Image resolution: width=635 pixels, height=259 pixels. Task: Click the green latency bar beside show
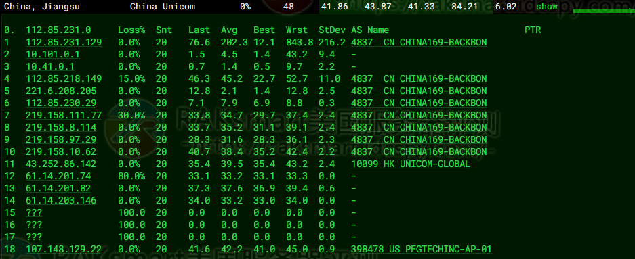tap(604, 11)
